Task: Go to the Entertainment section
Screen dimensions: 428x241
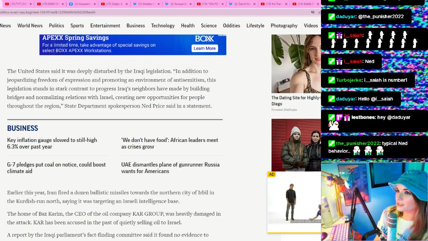Action: pos(105,25)
